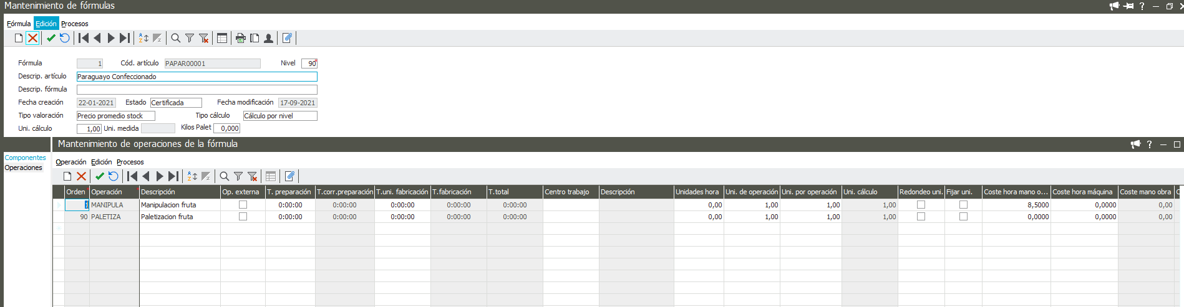
Task: Click the user icon in formula toolbar
Action: 268,38
